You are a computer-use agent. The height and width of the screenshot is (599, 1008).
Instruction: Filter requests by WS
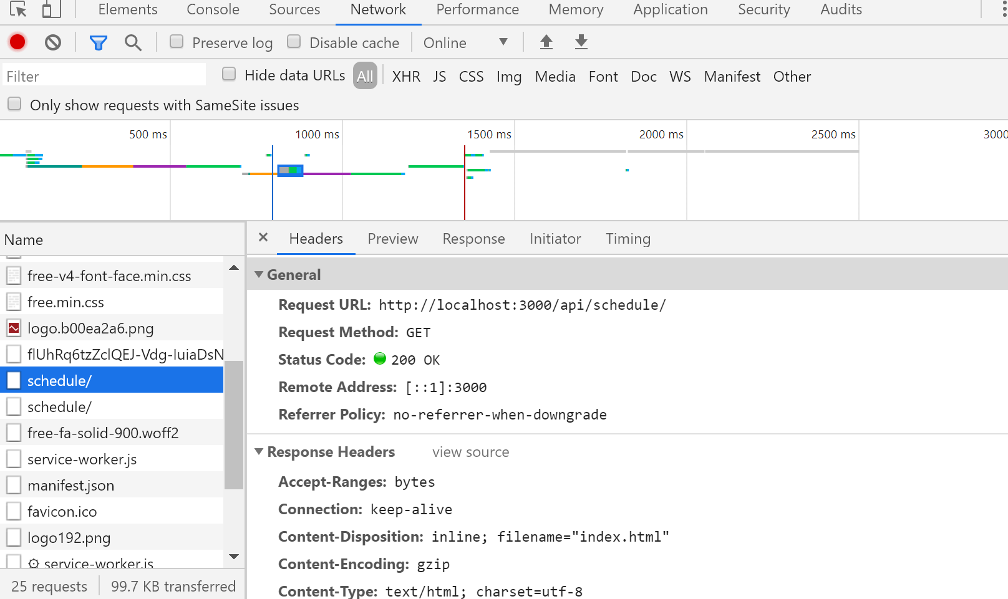680,77
